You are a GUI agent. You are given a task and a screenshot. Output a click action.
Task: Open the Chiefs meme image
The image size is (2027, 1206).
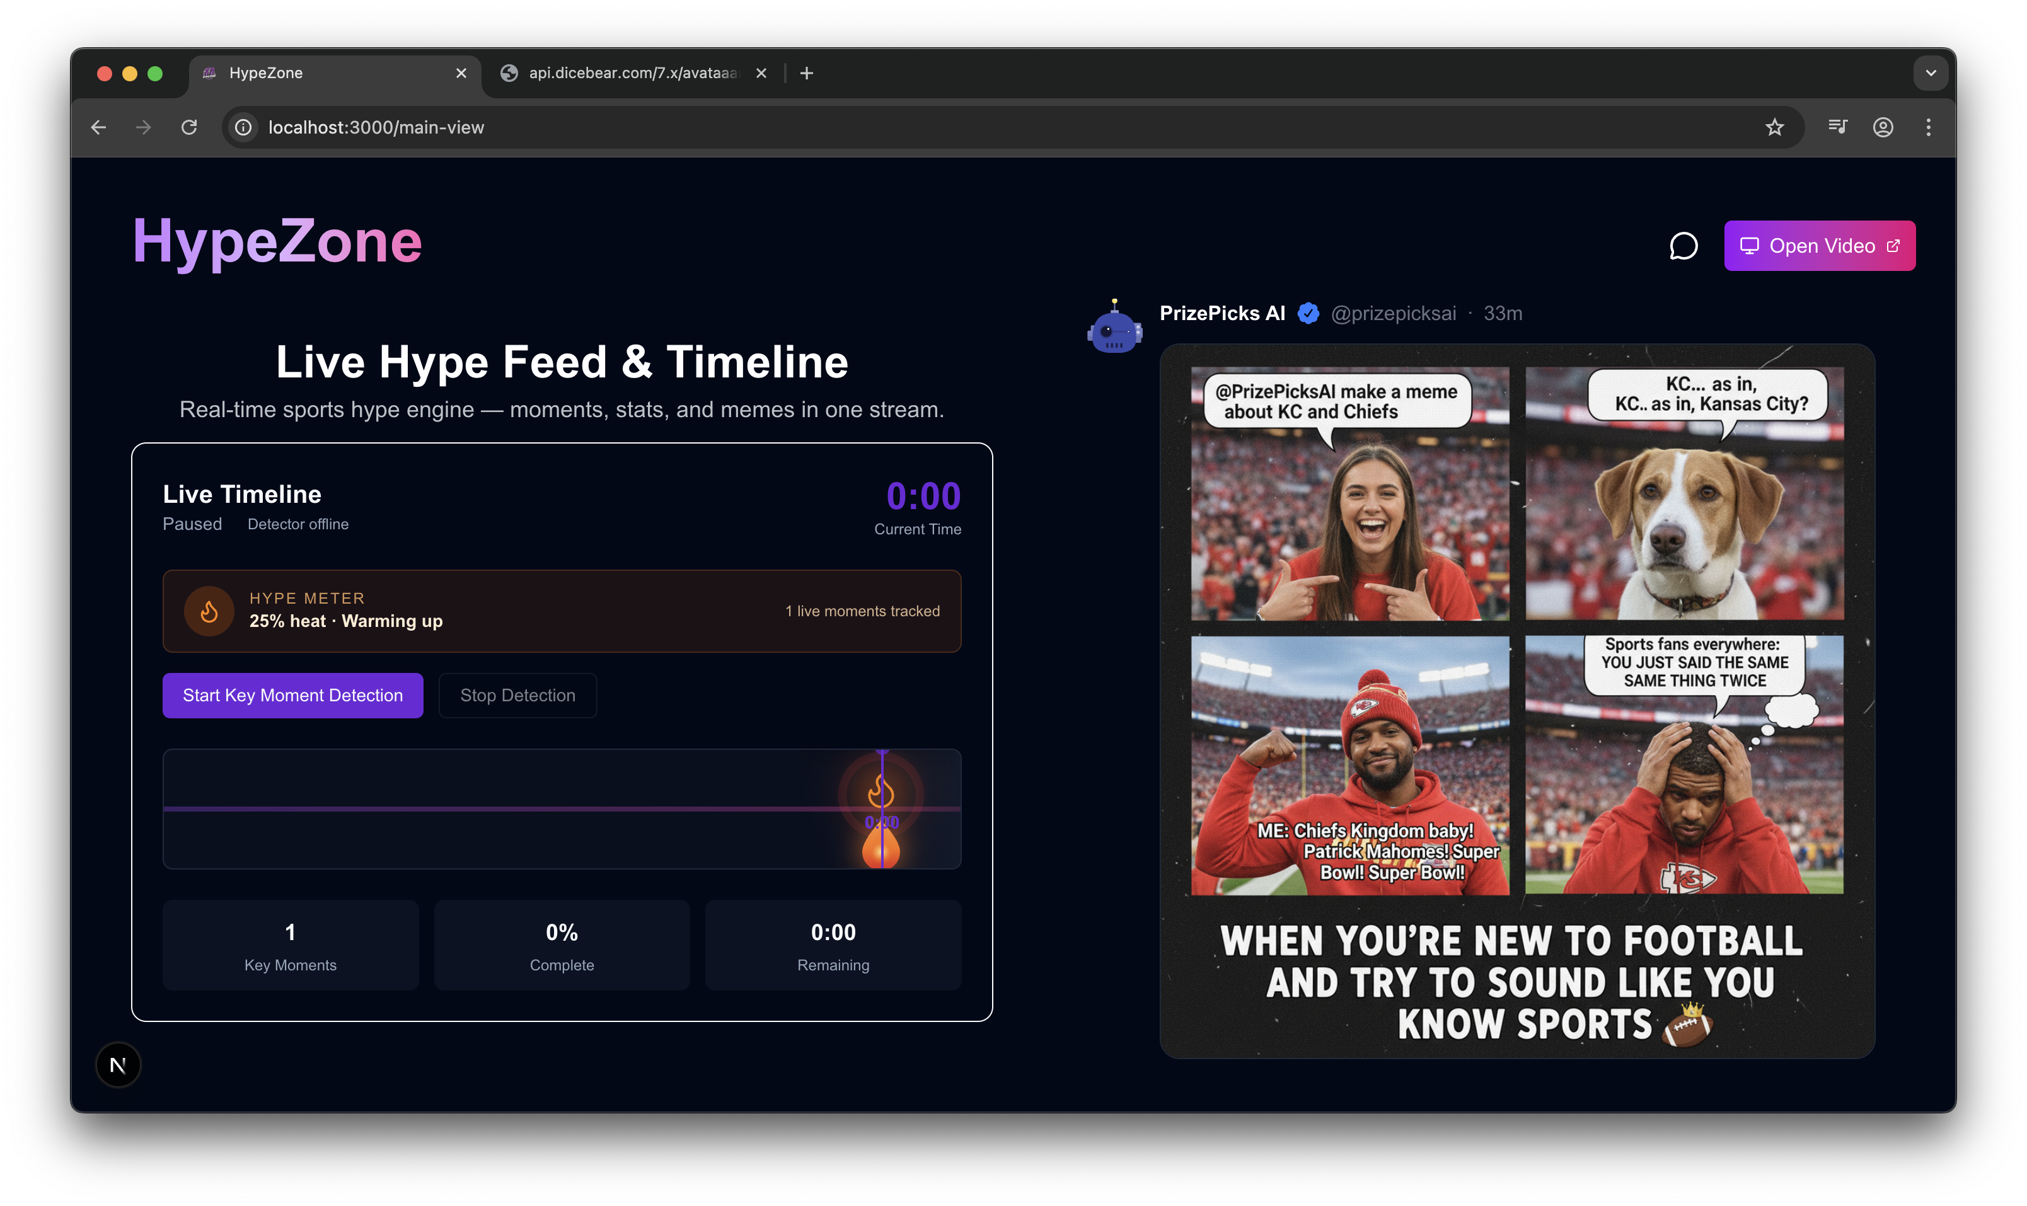(x=1516, y=701)
